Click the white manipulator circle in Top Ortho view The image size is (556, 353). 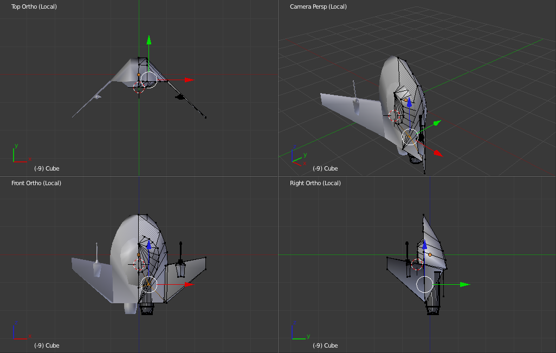tap(148, 80)
